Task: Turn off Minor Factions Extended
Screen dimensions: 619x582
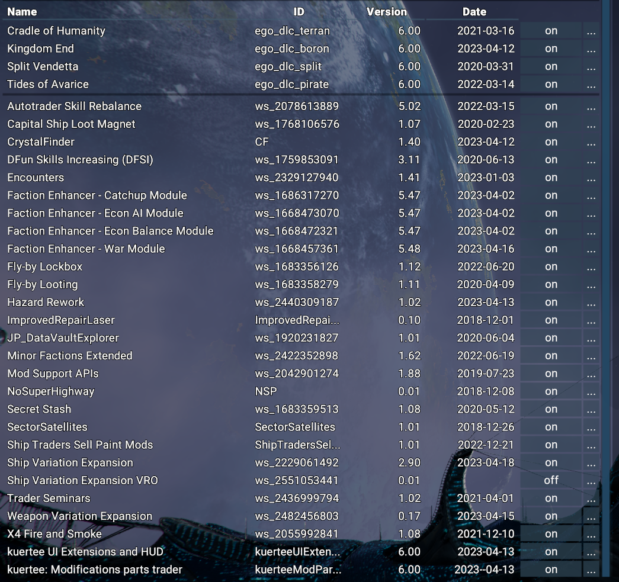Action: pos(551,355)
